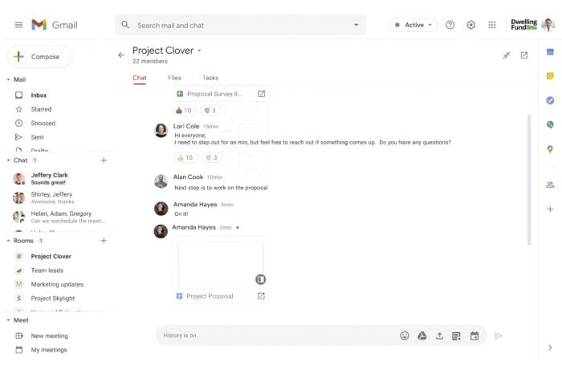Open the emoji picker

405,335
